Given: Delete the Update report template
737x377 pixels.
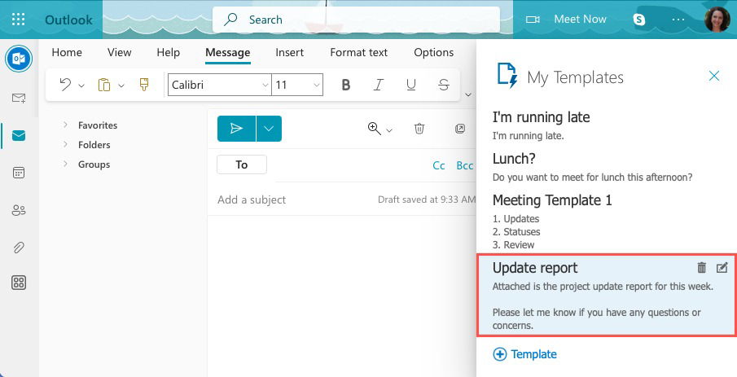Looking at the screenshot, I should pos(702,267).
